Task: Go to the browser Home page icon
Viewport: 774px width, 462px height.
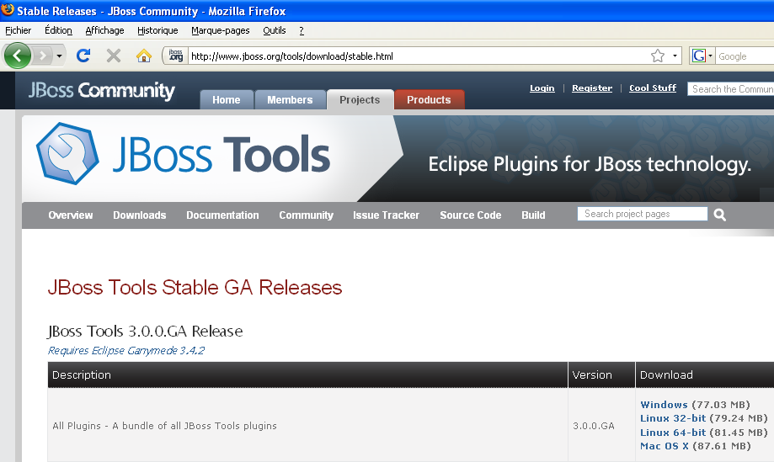Action: click(x=144, y=56)
